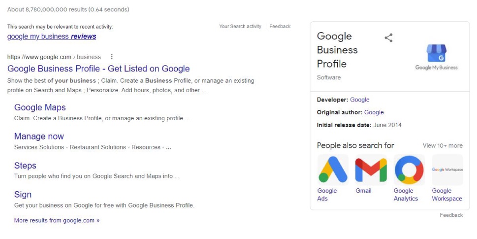Follow the Developer Google link
477x239 pixels.
(x=359, y=100)
